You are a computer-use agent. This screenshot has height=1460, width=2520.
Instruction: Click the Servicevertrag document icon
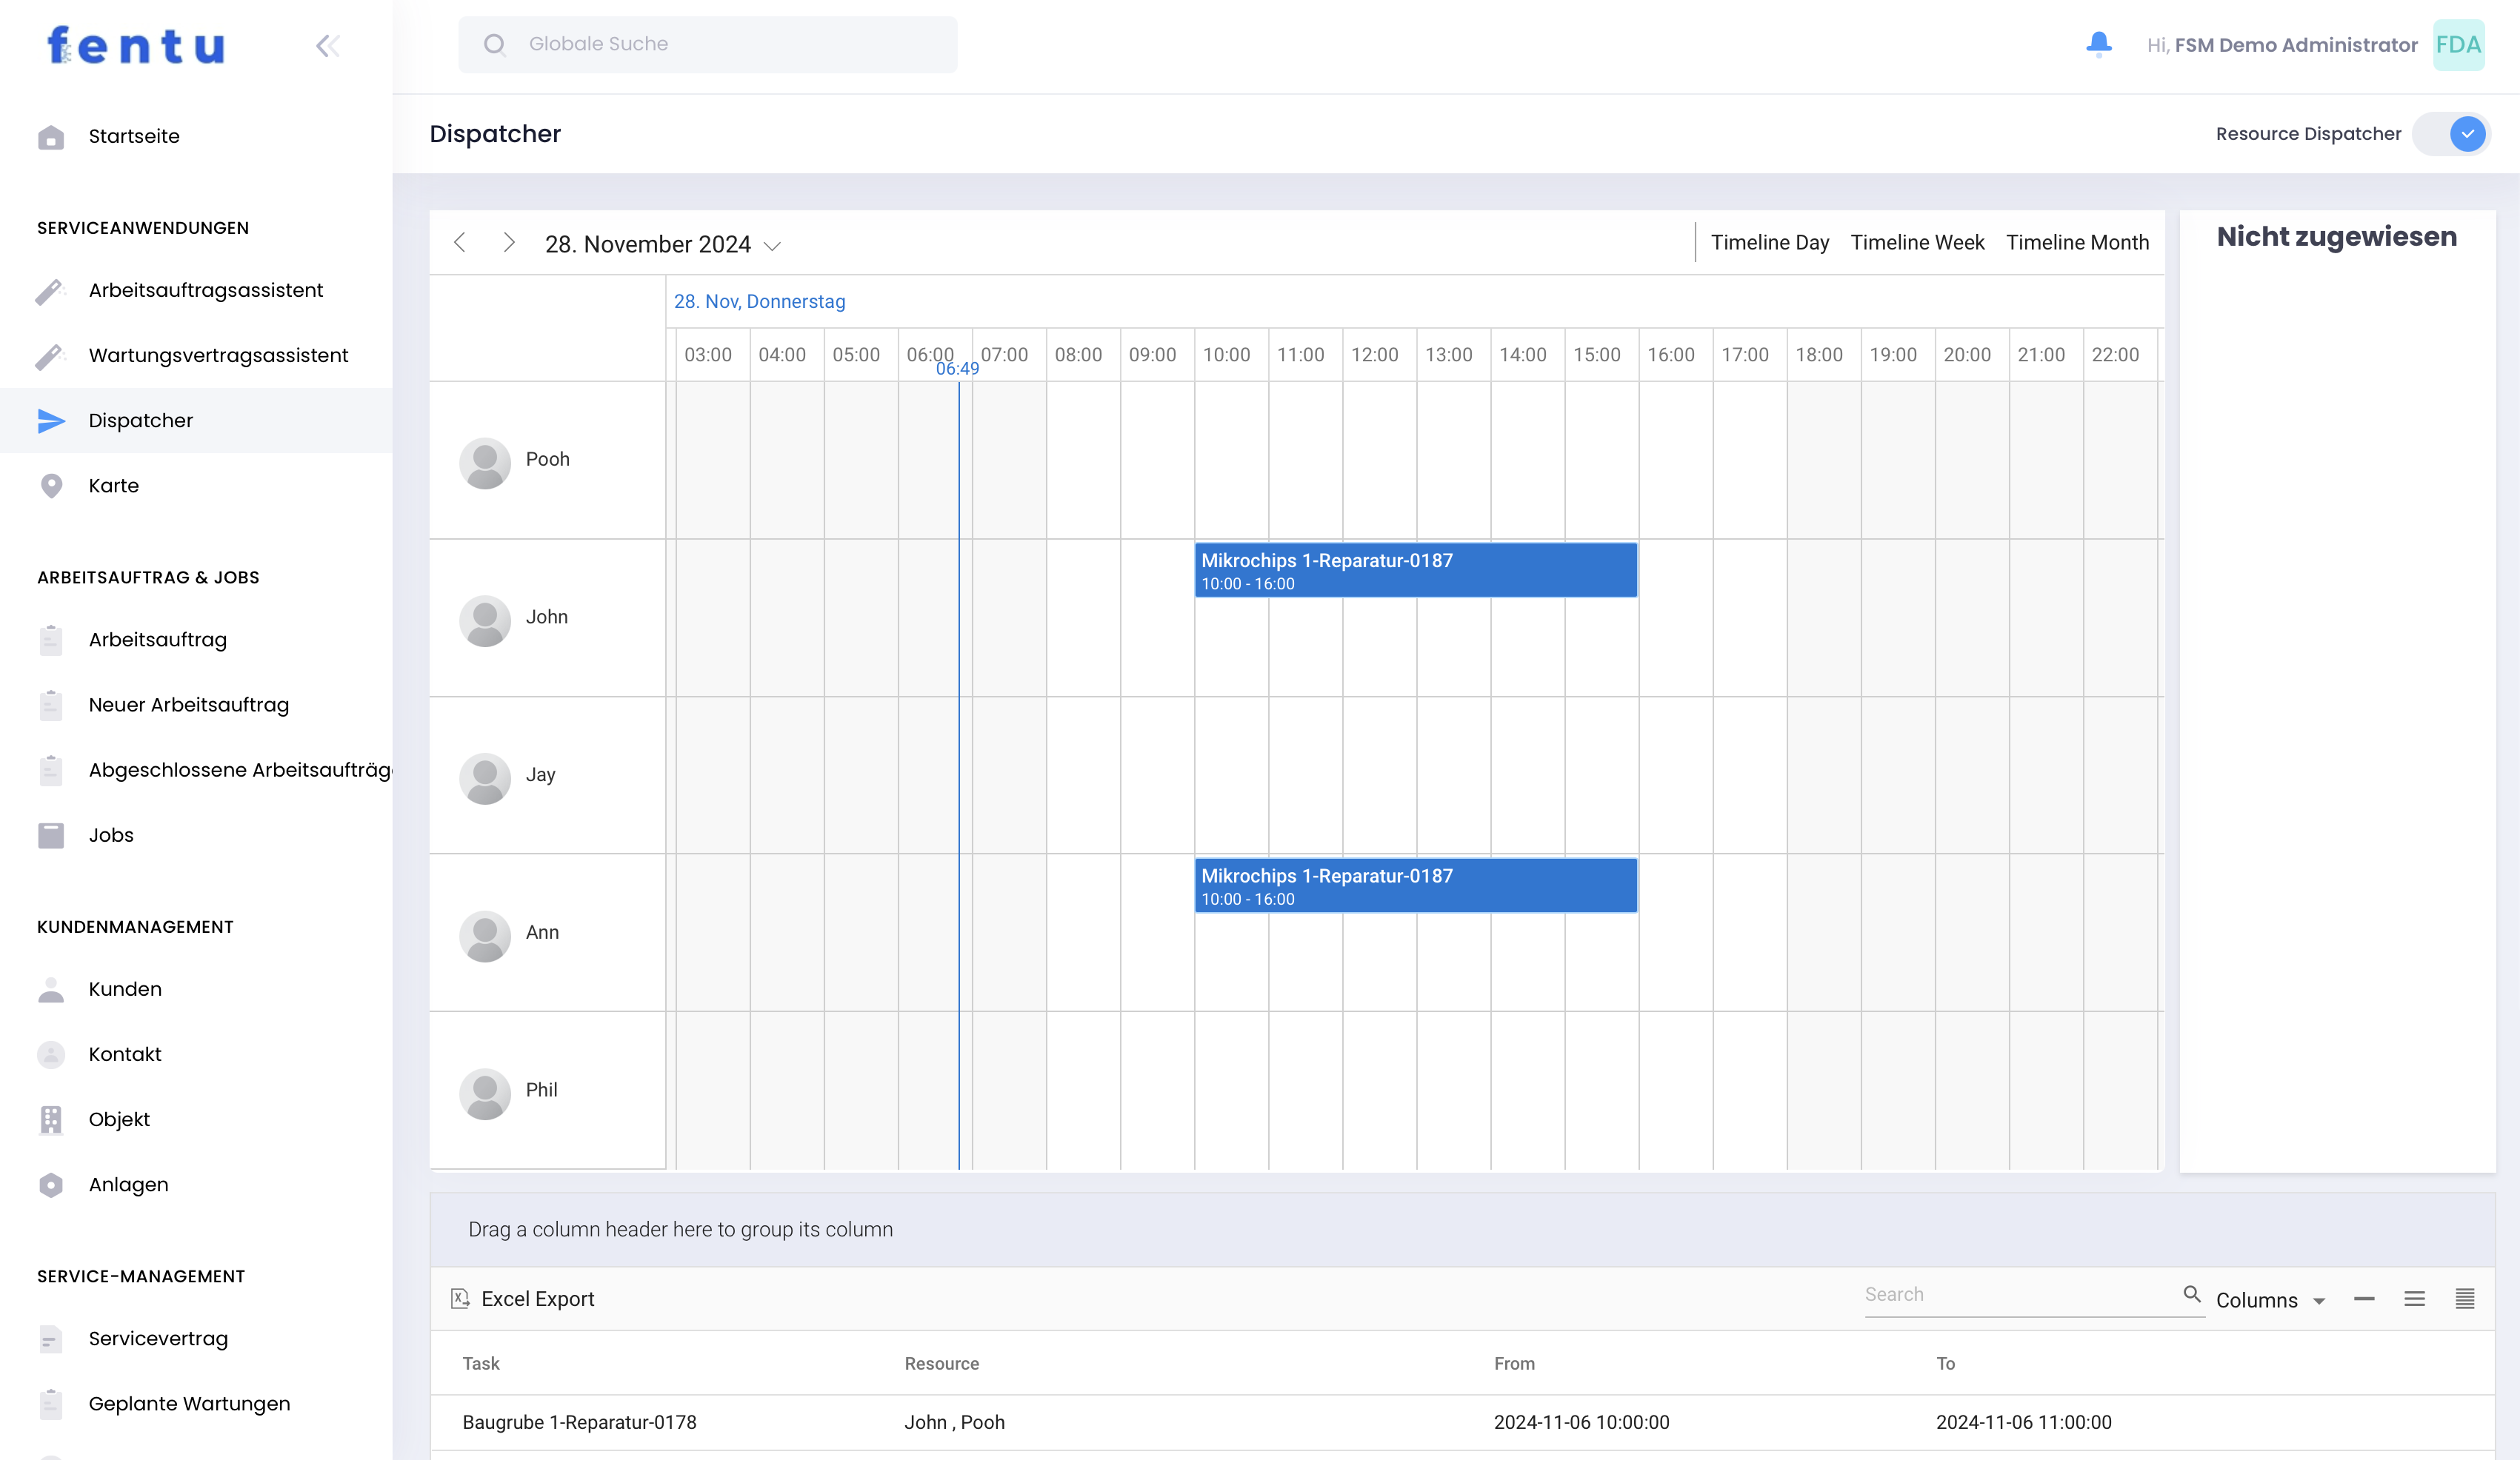coord(51,1339)
